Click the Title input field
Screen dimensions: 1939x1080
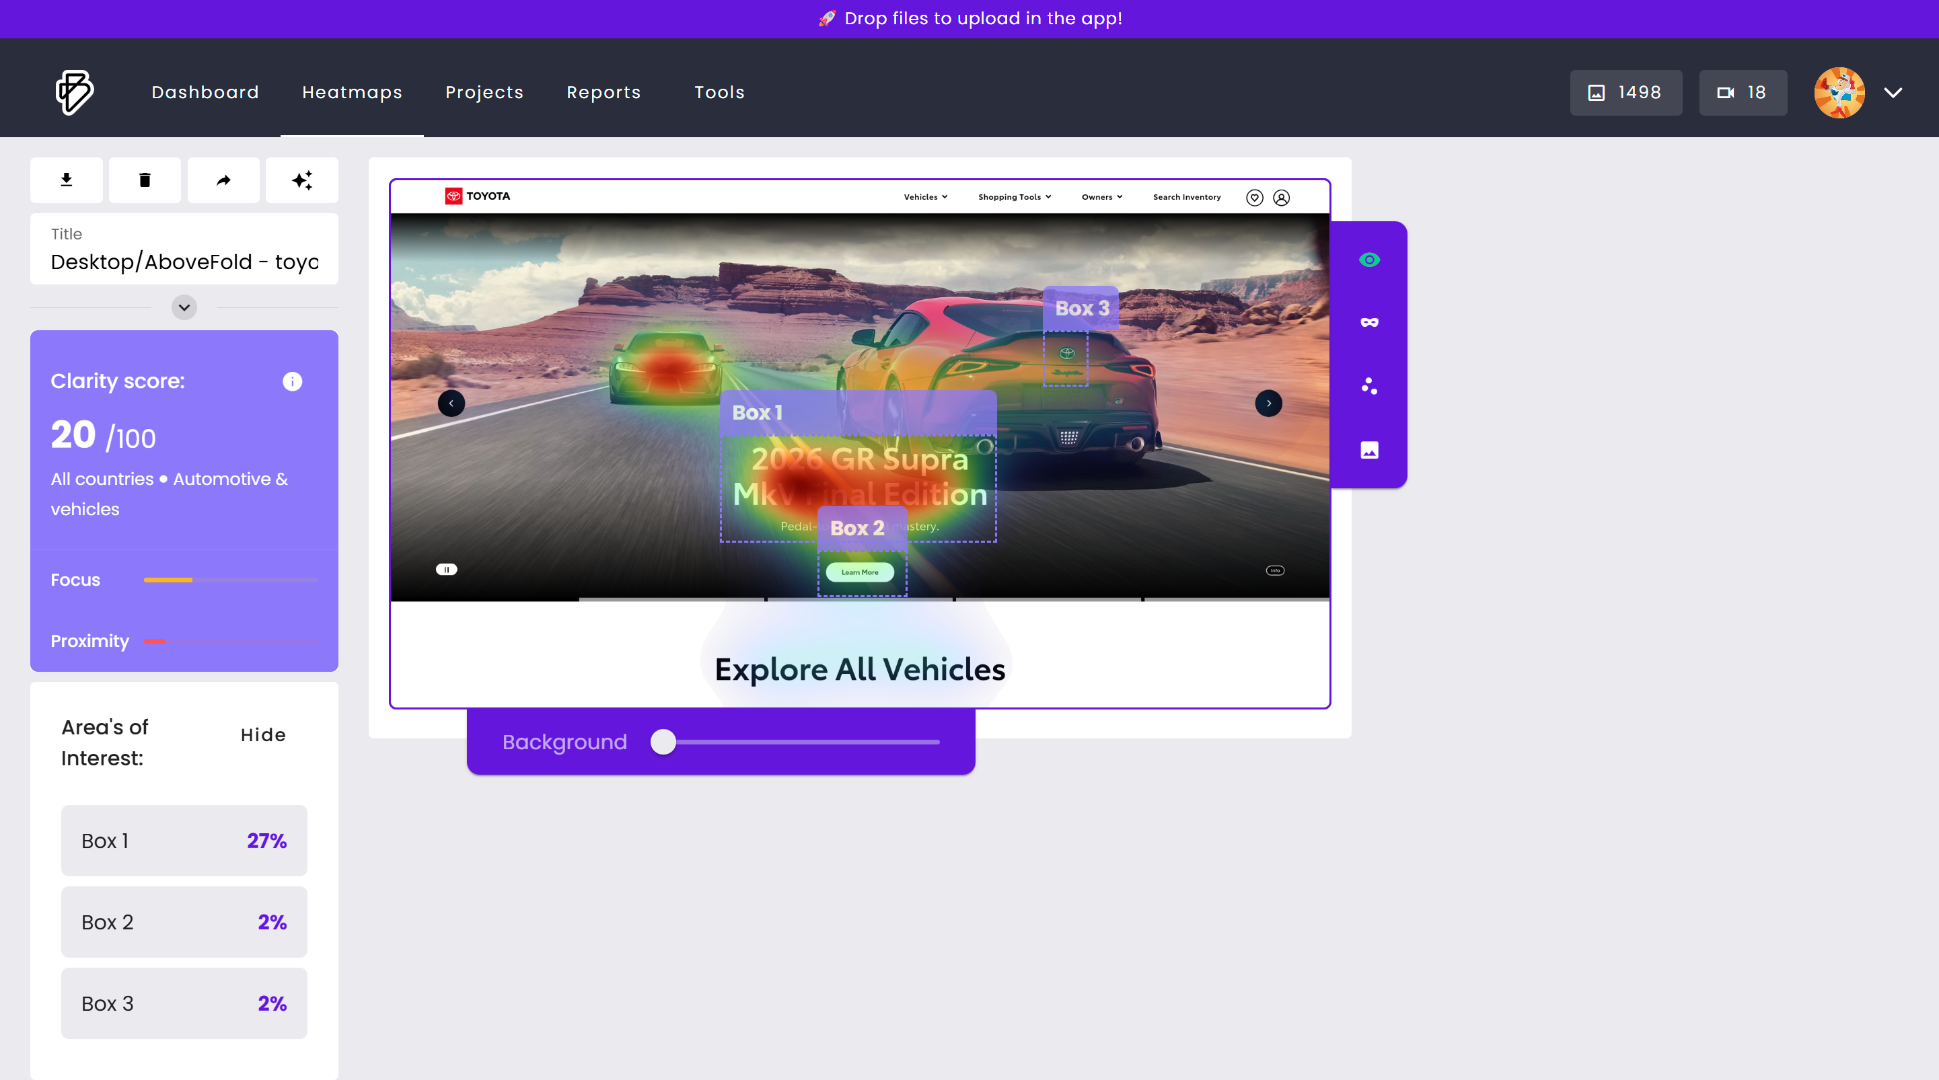(x=184, y=261)
